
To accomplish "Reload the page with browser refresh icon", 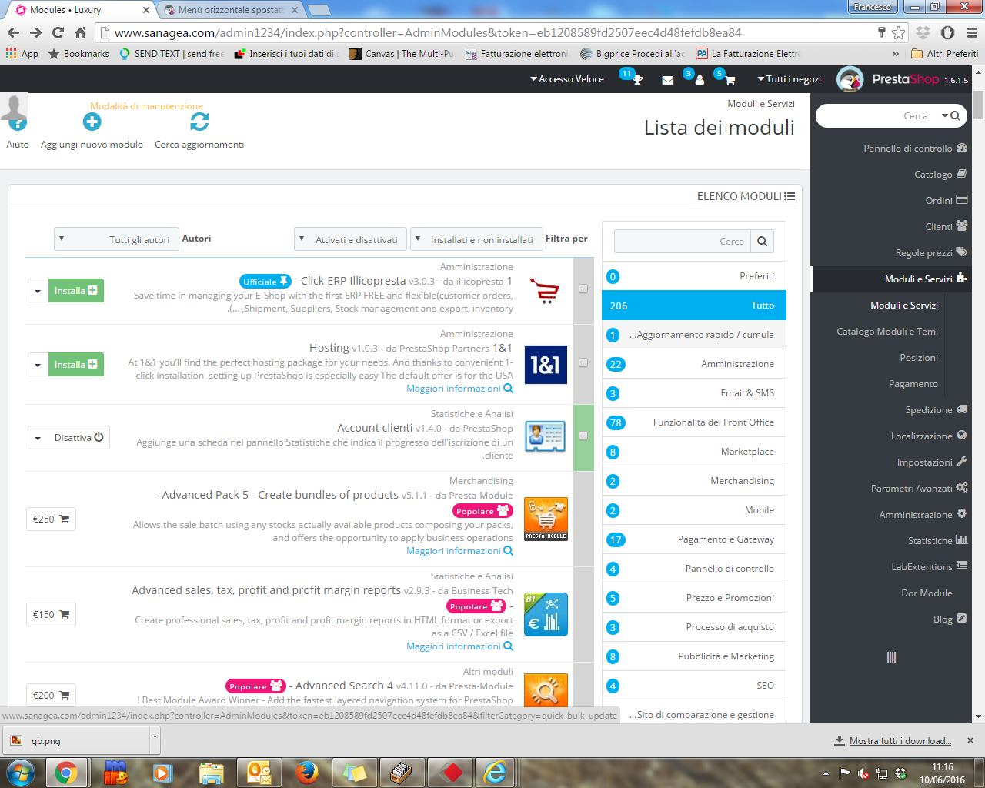I will (58, 32).
